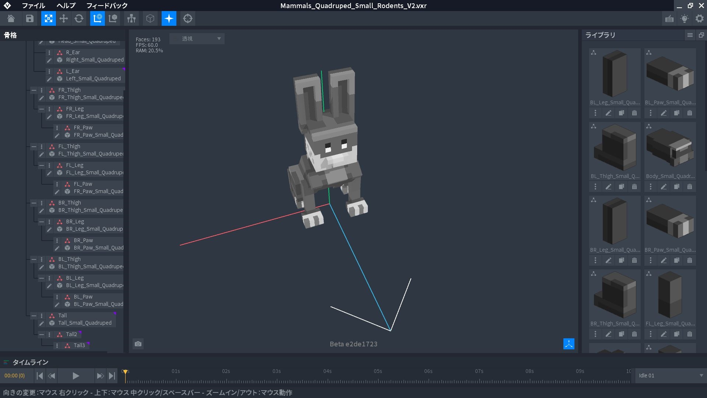707x398 pixels.
Task: Collapse the FR_Thigh bone node
Action: click(x=34, y=90)
